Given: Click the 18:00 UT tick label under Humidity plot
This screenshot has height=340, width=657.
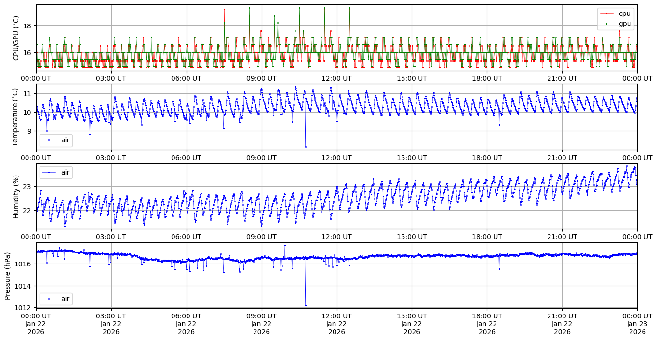Looking at the screenshot, I should click(x=487, y=237).
